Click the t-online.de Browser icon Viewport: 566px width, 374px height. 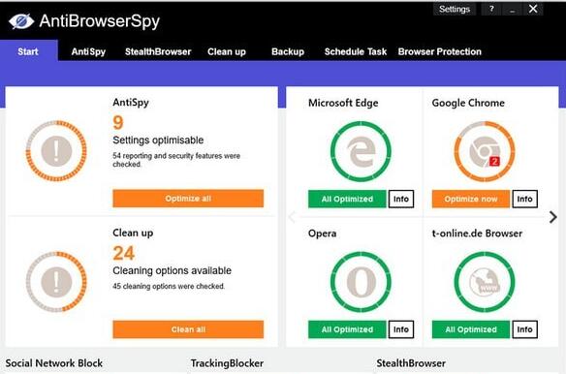point(485,282)
